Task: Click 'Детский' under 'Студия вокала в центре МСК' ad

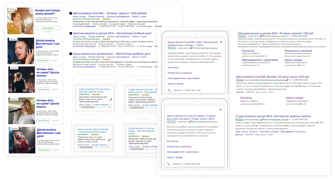Action: tap(239, 135)
